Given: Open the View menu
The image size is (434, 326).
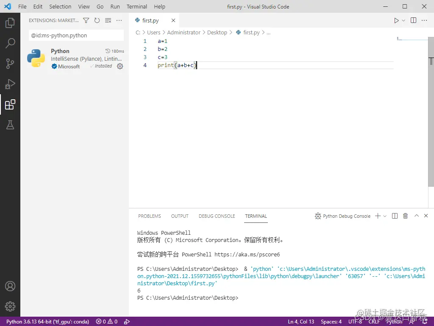Looking at the screenshot, I should point(83,6).
